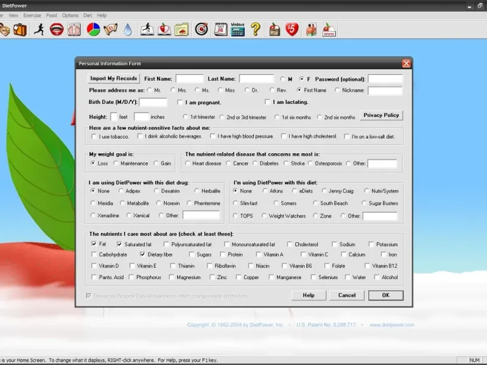Click the recipe folder icon
Viewport: 487px width, 365px height.
click(x=181, y=30)
